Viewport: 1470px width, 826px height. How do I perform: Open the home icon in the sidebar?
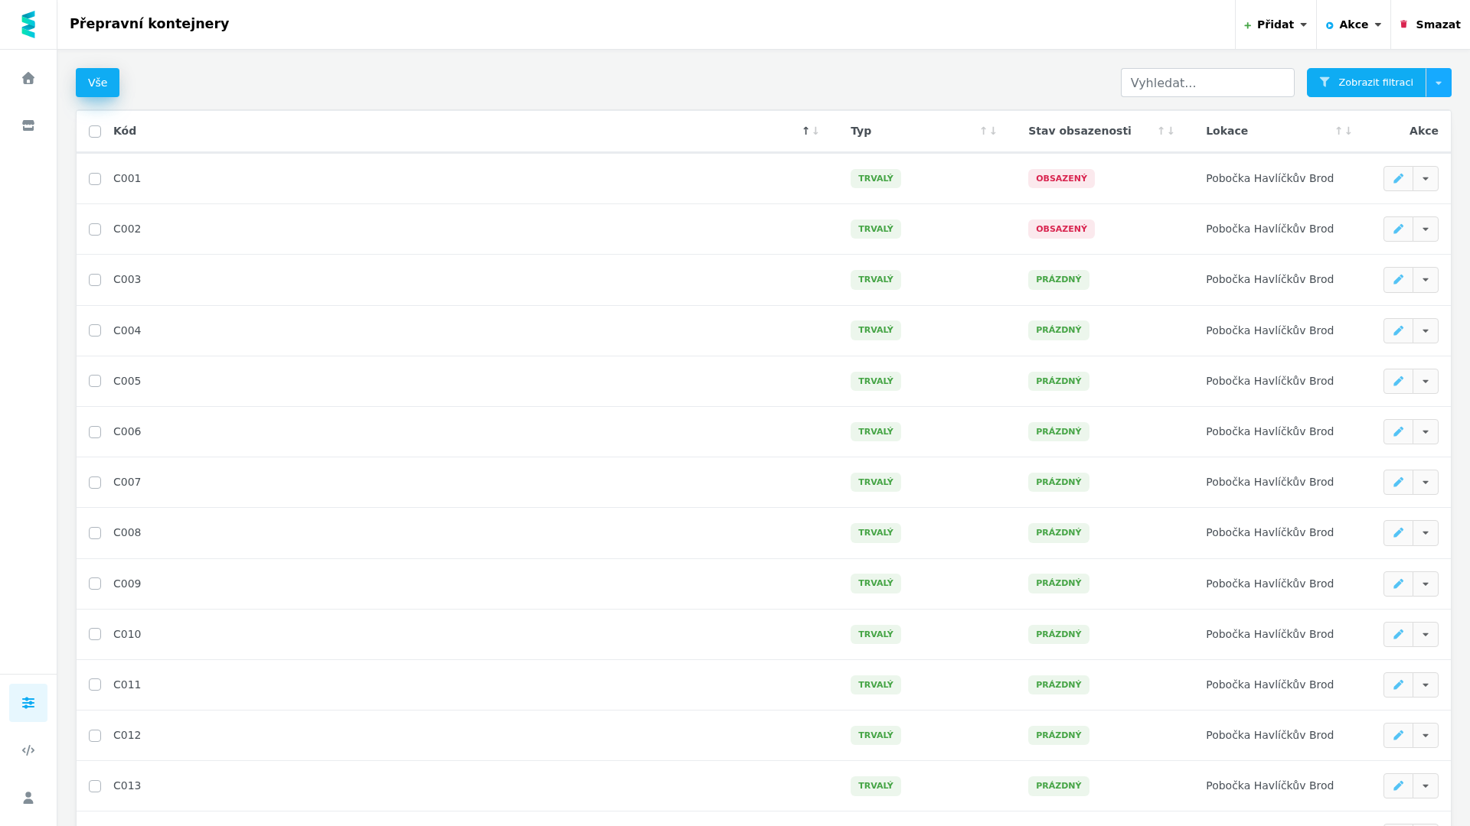coord(28,78)
